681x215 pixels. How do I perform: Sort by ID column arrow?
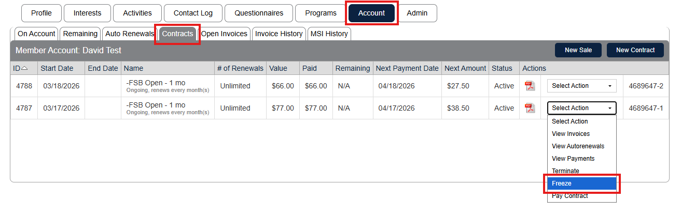(24, 68)
